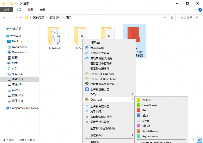
Task: Select the Aquamarine color option
Action: [x=161, y=136]
